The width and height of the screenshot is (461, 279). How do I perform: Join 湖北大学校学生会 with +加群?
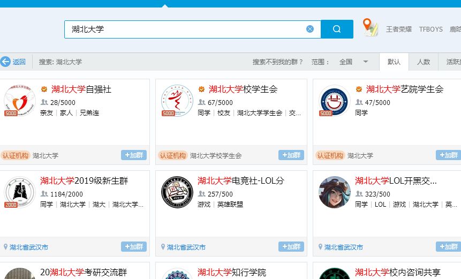click(291, 155)
